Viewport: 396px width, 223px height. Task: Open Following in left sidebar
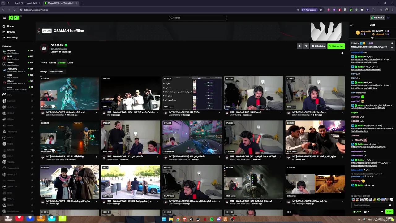10,37
